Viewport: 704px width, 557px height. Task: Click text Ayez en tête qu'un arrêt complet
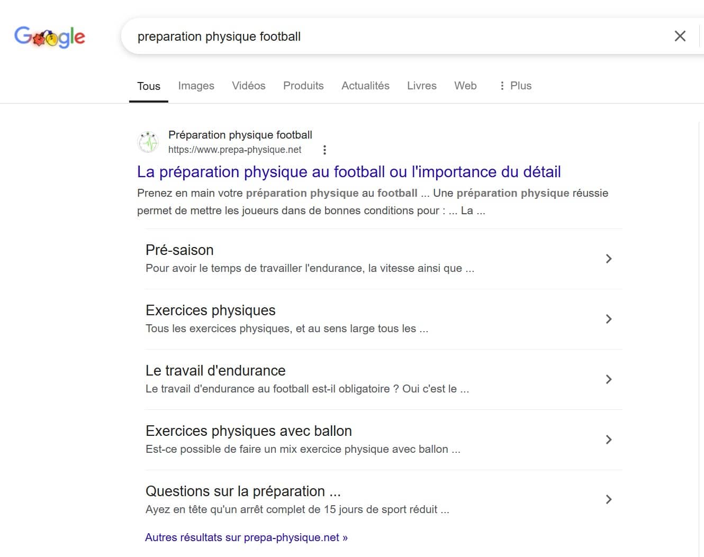[297, 509]
